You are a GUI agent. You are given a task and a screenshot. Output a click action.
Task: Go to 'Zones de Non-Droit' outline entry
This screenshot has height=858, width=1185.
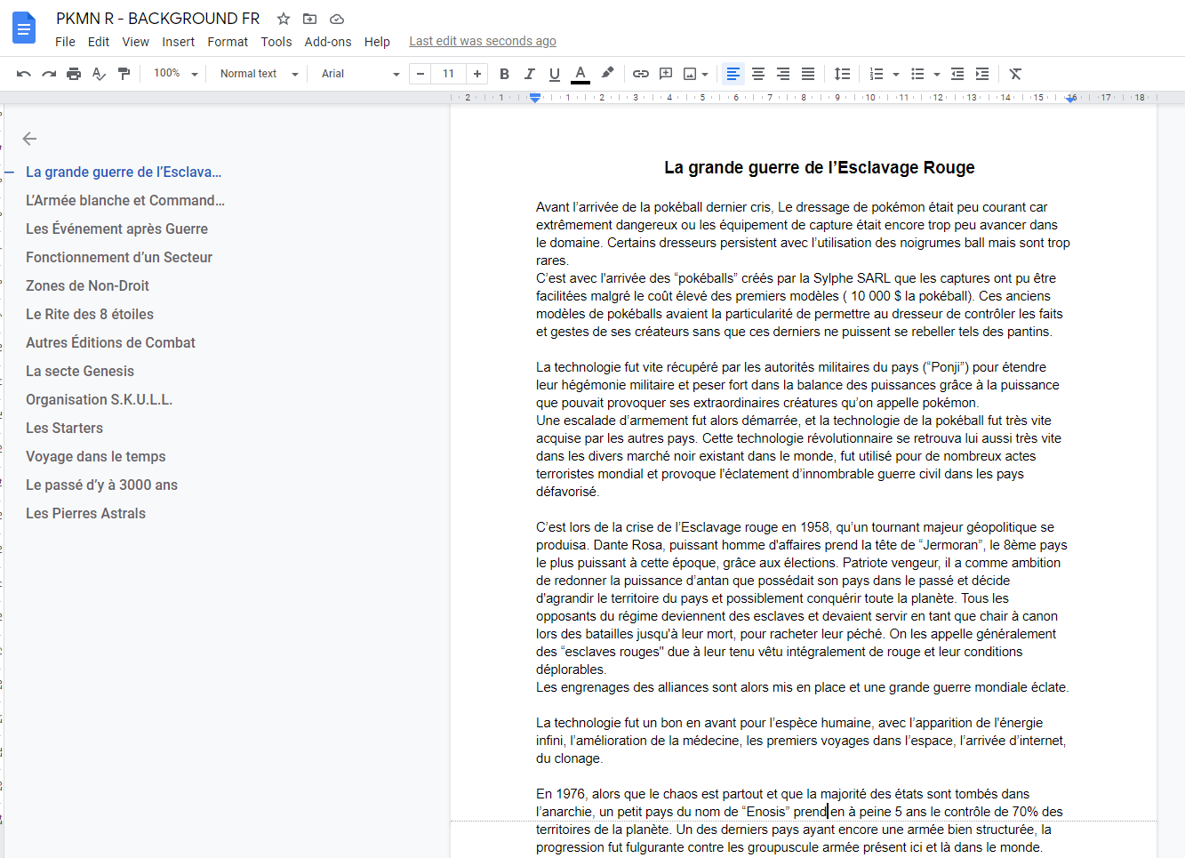coord(87,285)
